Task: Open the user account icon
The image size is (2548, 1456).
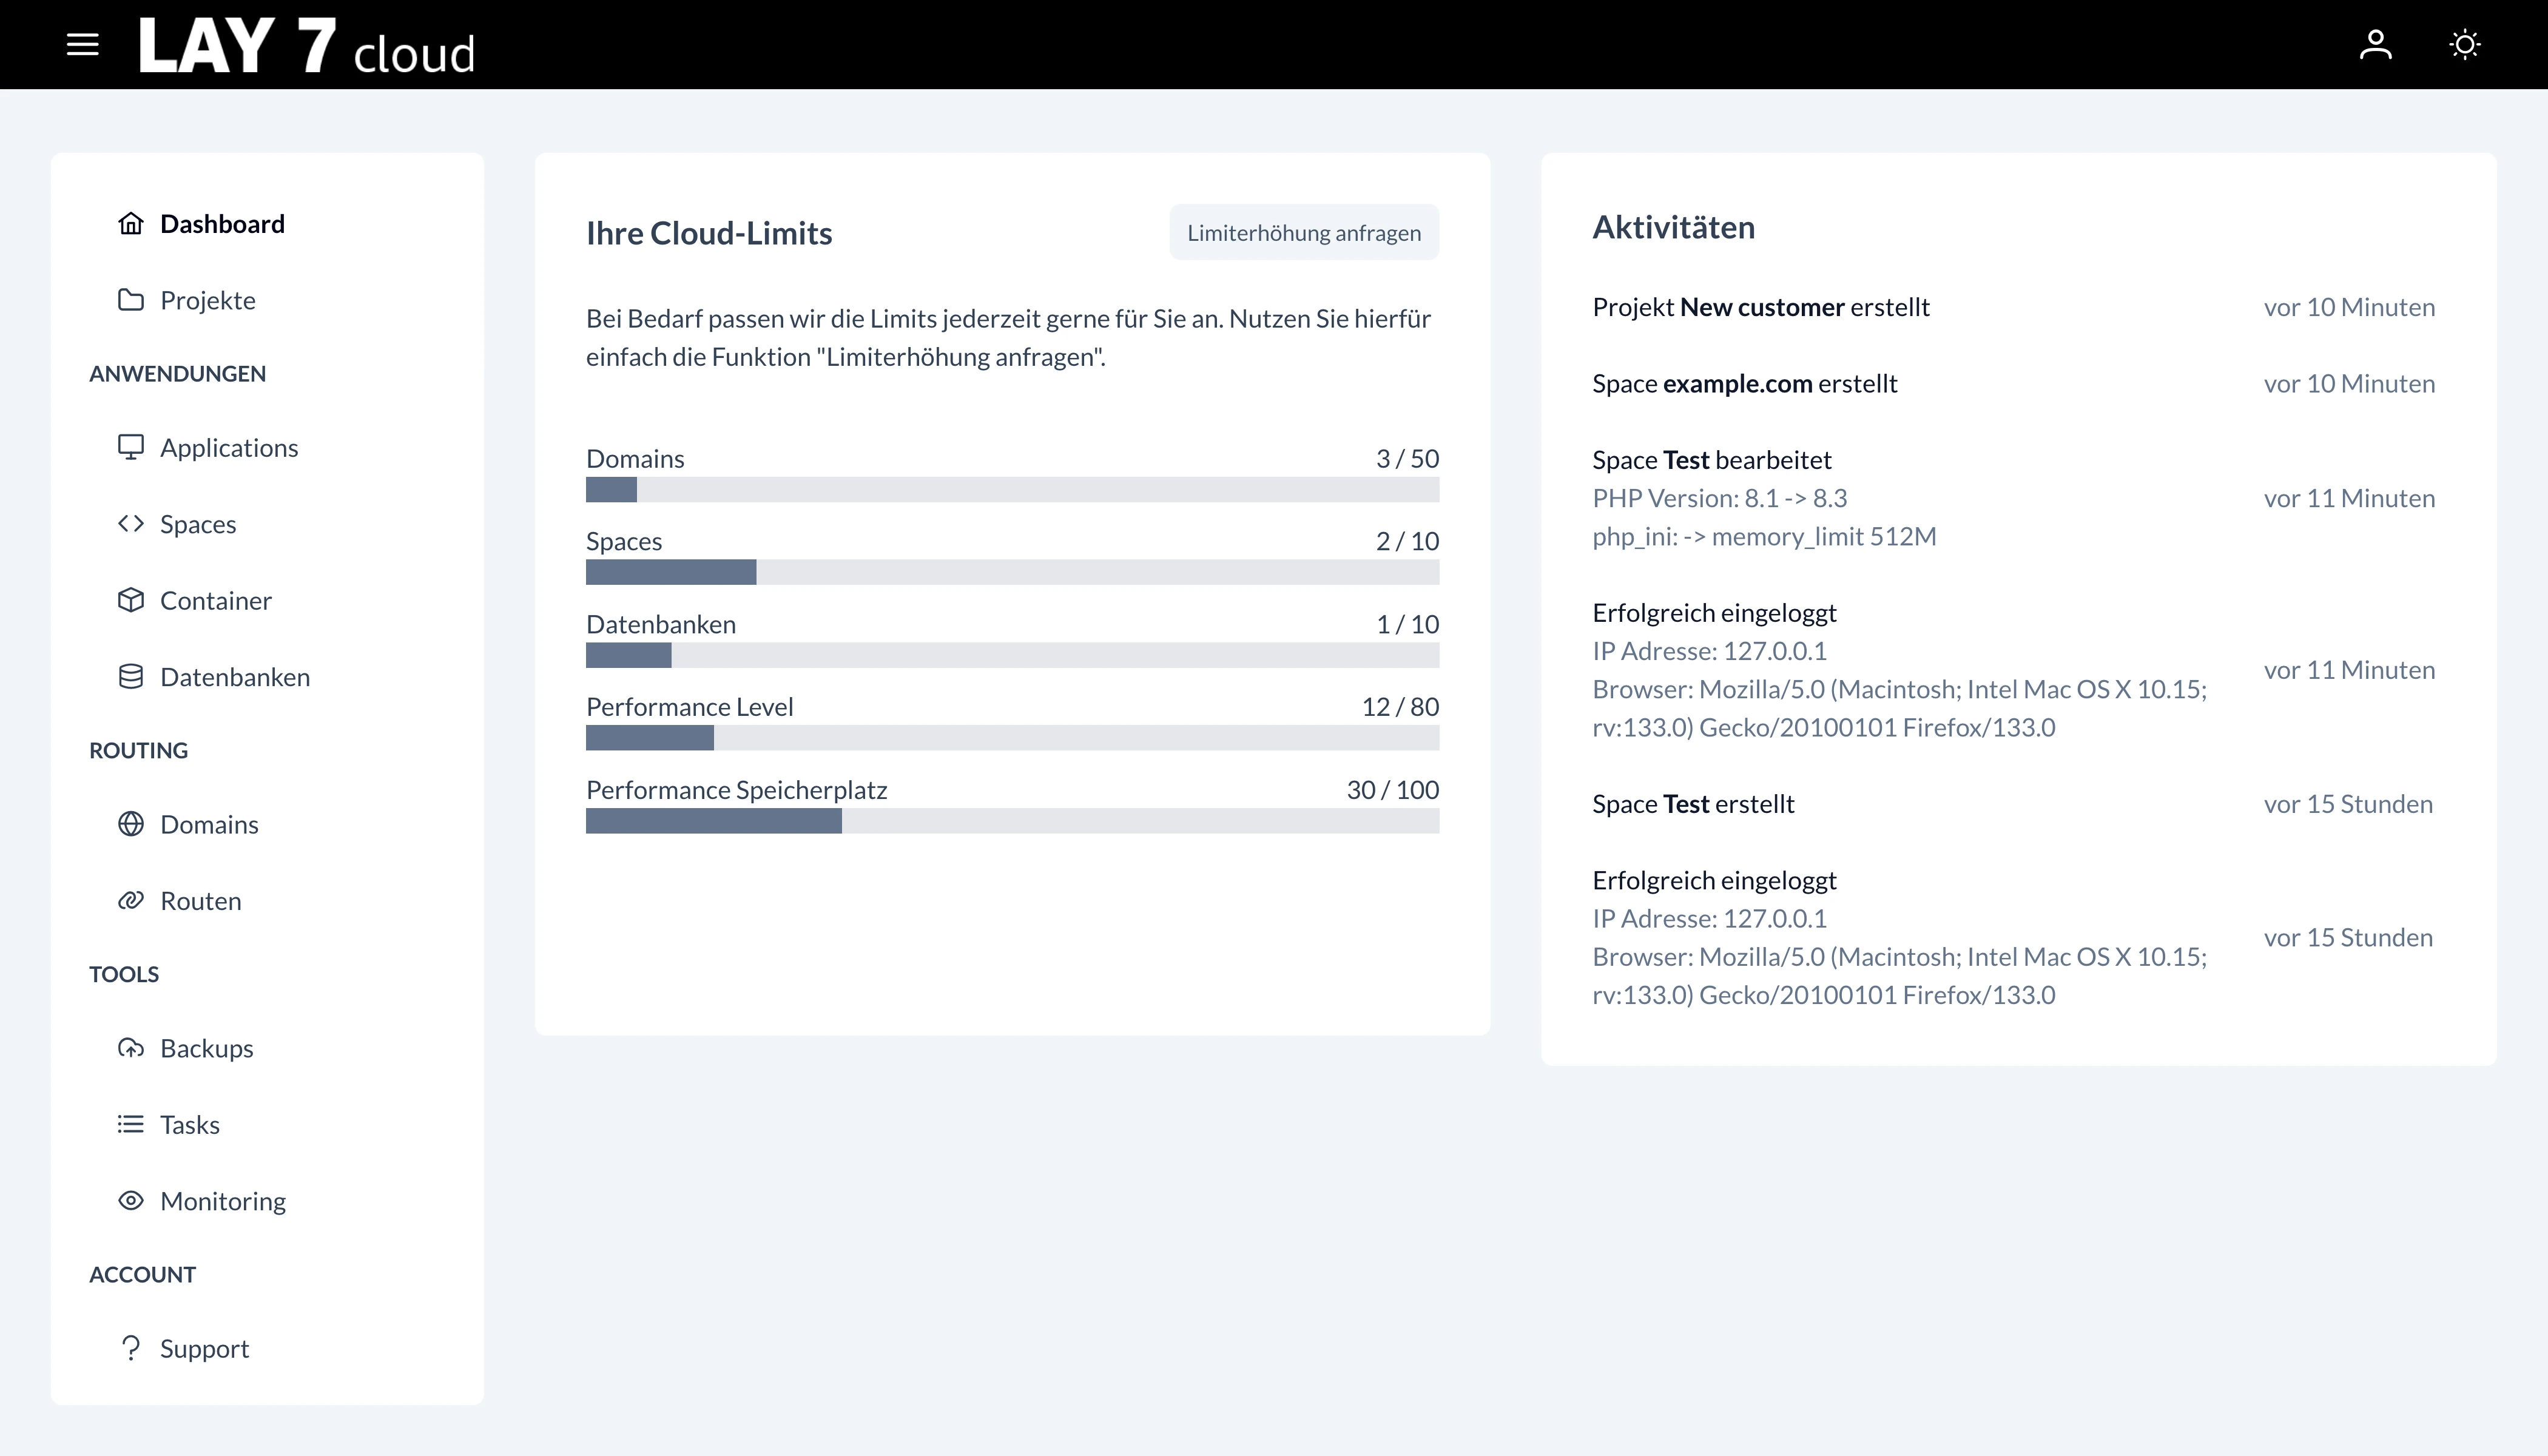Action: (2377, 44)
